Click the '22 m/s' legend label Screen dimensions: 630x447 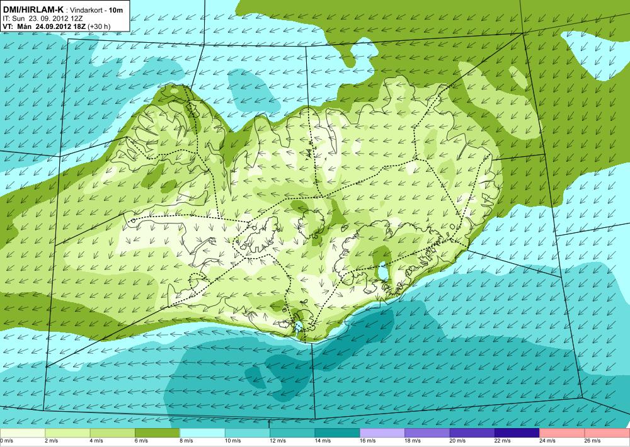[x=503, y=441]
